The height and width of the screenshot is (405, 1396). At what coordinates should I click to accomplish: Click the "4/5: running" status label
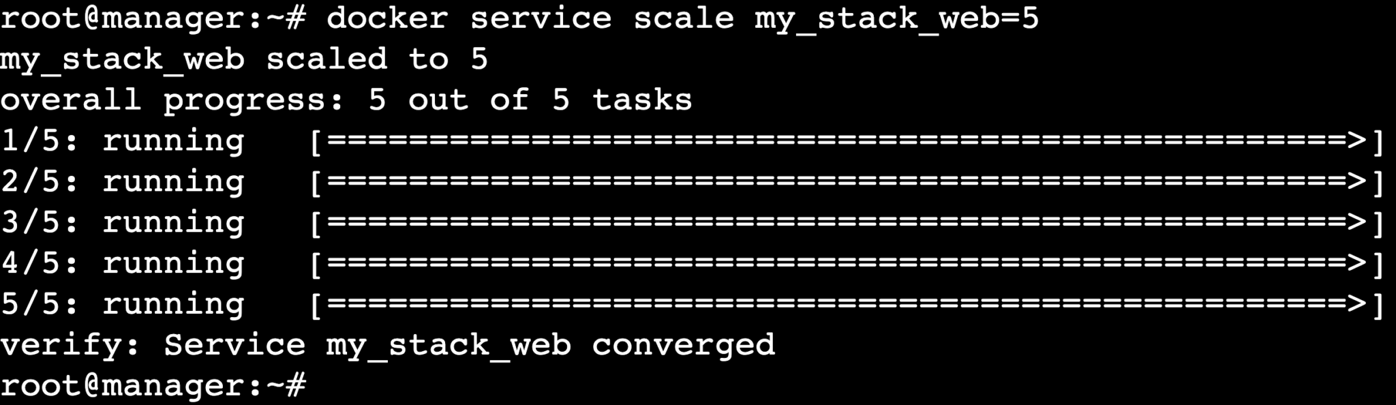[123, 264]
